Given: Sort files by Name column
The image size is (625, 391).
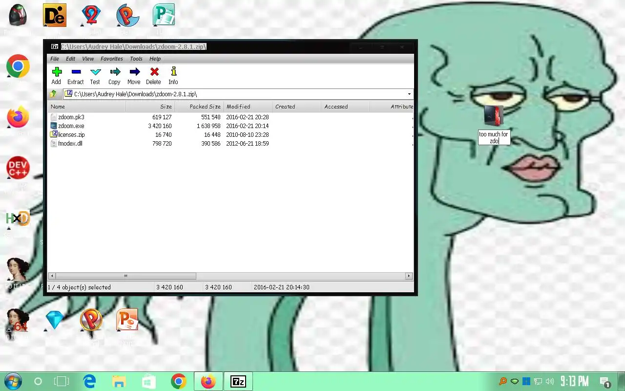Looking at the screenshot, I should 87,107.
